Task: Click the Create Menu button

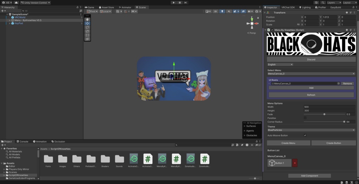Action: (289, 143)
